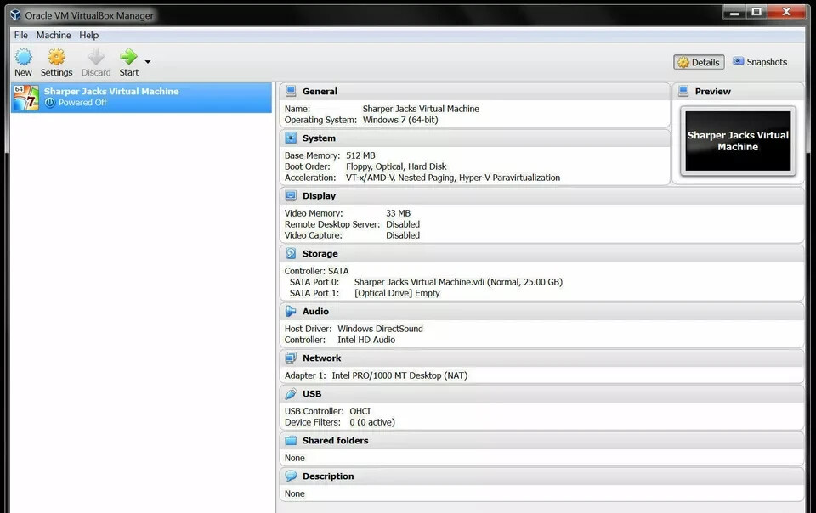Click the Shared folders folder icon

(x=291, y=440)
